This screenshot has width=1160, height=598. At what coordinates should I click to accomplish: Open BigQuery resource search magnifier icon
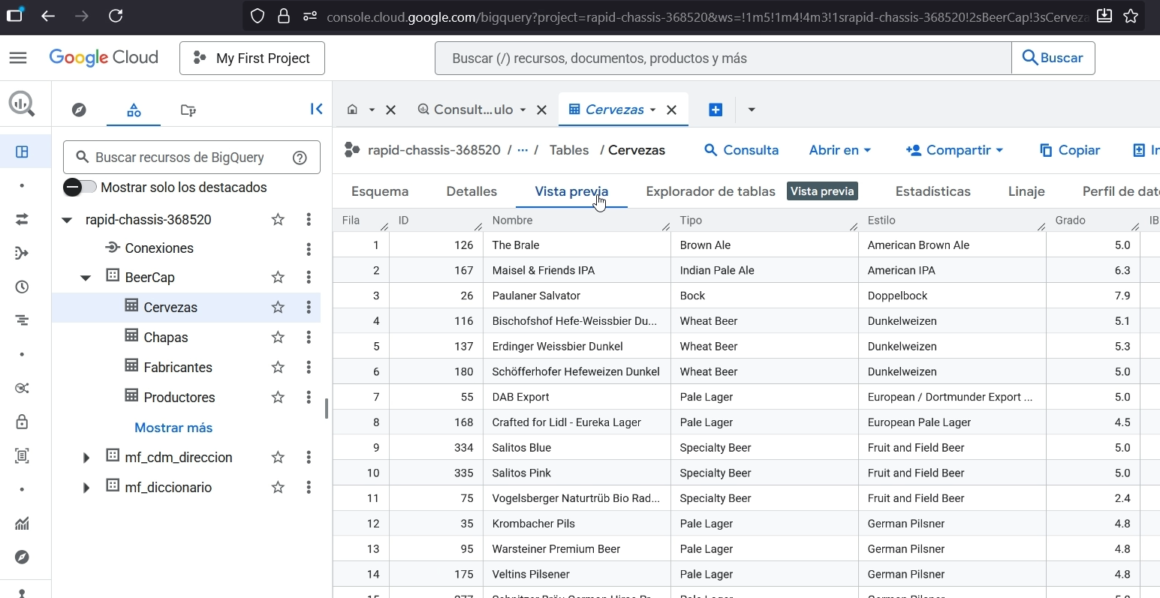(x=22, y=104)
